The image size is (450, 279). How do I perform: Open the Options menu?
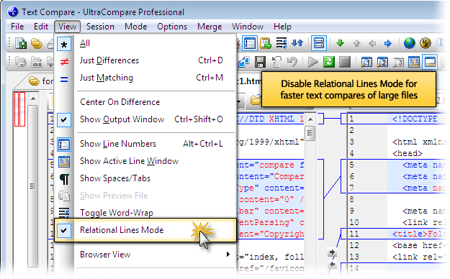tap(172, 27)
